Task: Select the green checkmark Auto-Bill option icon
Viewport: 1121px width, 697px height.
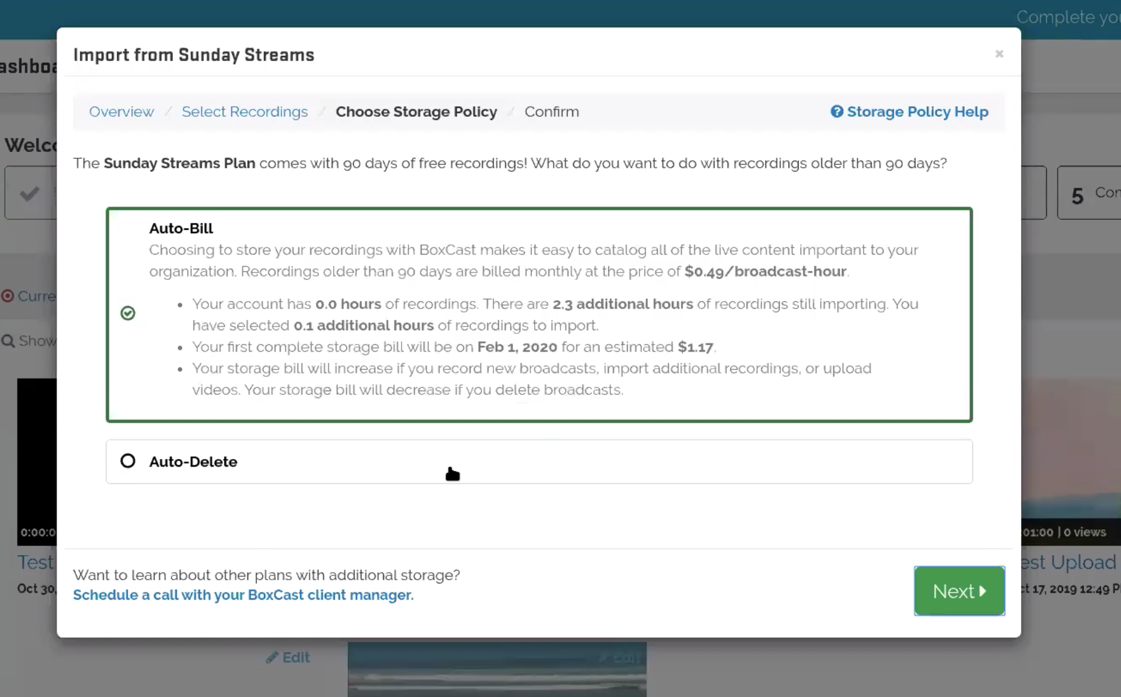Action: point(128,313)
